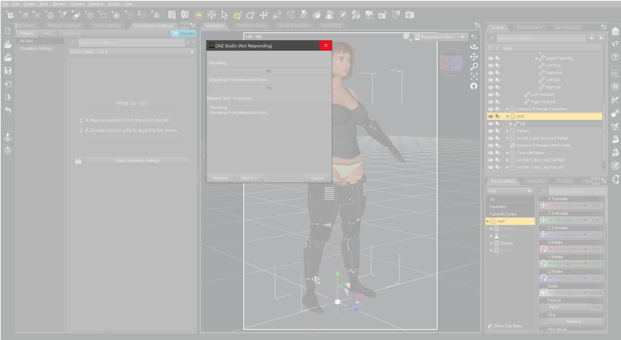Click the viewport Reset camera up-arrow icon
The image size is (621, 340).
point(474,86)
